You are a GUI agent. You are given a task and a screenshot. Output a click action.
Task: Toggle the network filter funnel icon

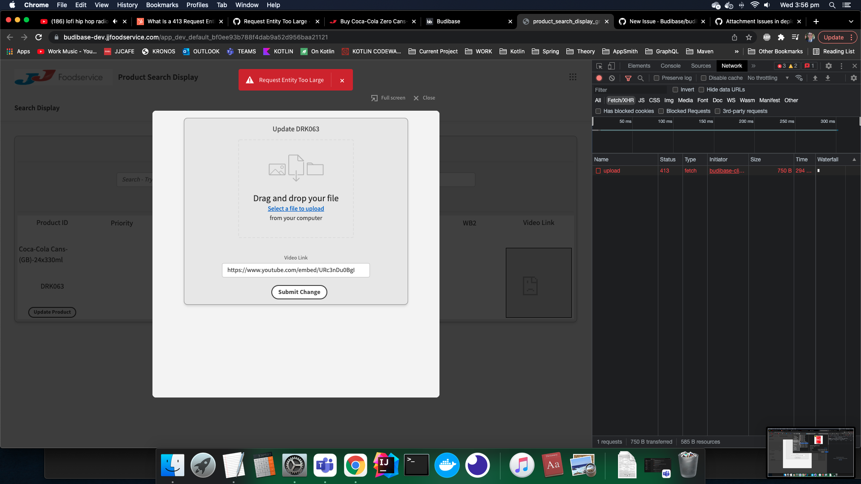coord(628,78)
